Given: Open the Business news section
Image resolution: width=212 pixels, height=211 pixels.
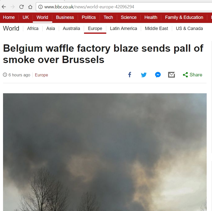Looking at the screenshot, I should (x=65, y=17).
